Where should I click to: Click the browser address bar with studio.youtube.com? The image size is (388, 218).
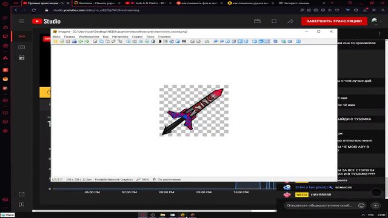coord(96,10)
